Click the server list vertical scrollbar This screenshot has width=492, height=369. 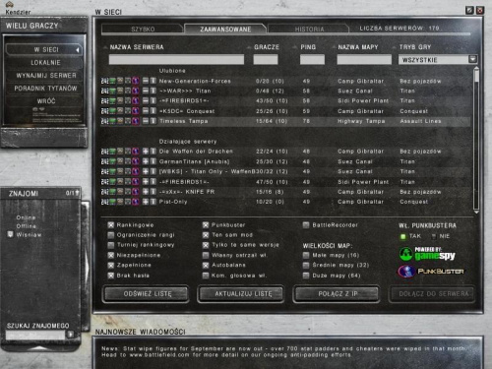coord(476,140)
